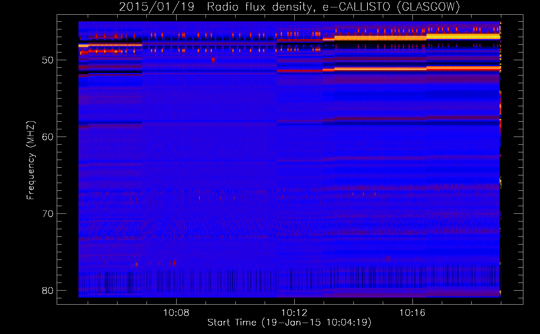Click the plot title '2015/01/19 Radio flux density, e-CALLISTO (GLASGOW)'
The image size is (540, 334).
(289, 7)
